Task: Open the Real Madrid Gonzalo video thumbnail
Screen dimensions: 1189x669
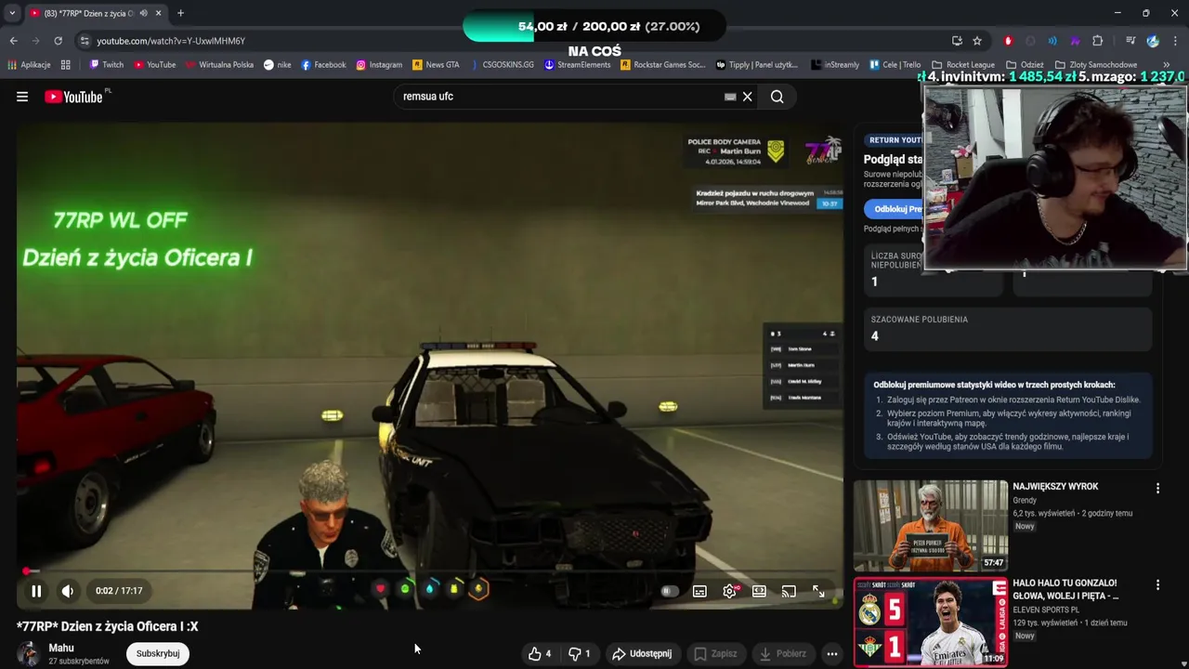Action: click(931, 622)
